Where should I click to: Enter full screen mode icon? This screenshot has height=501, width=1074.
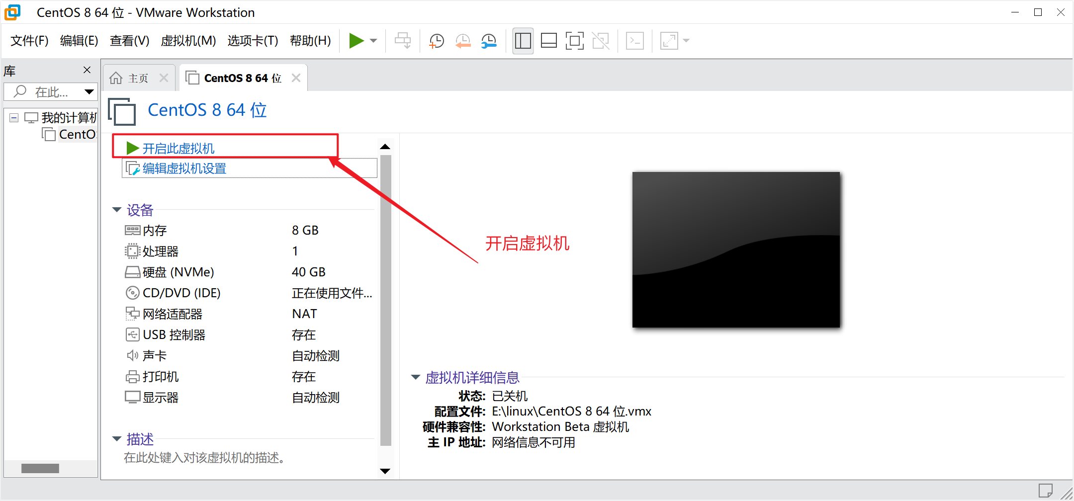575,41
